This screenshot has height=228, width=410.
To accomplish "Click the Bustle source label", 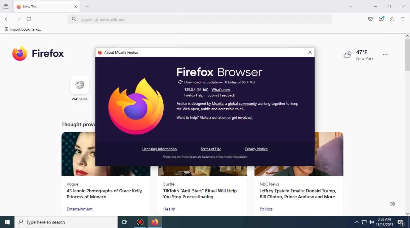I will point(169,184).
